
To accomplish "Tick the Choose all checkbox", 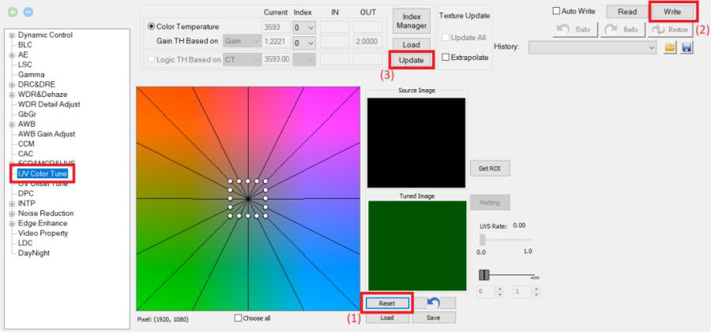I will [238, 318].
